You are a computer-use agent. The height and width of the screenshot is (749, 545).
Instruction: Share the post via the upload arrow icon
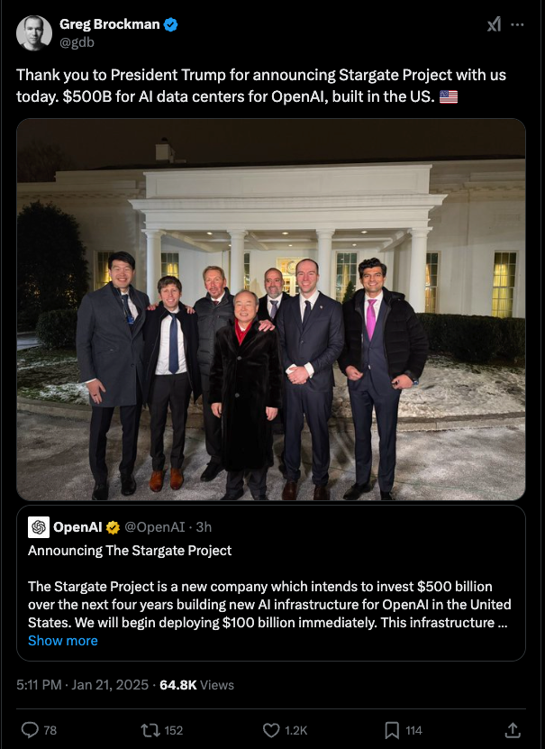pos(512,730)
